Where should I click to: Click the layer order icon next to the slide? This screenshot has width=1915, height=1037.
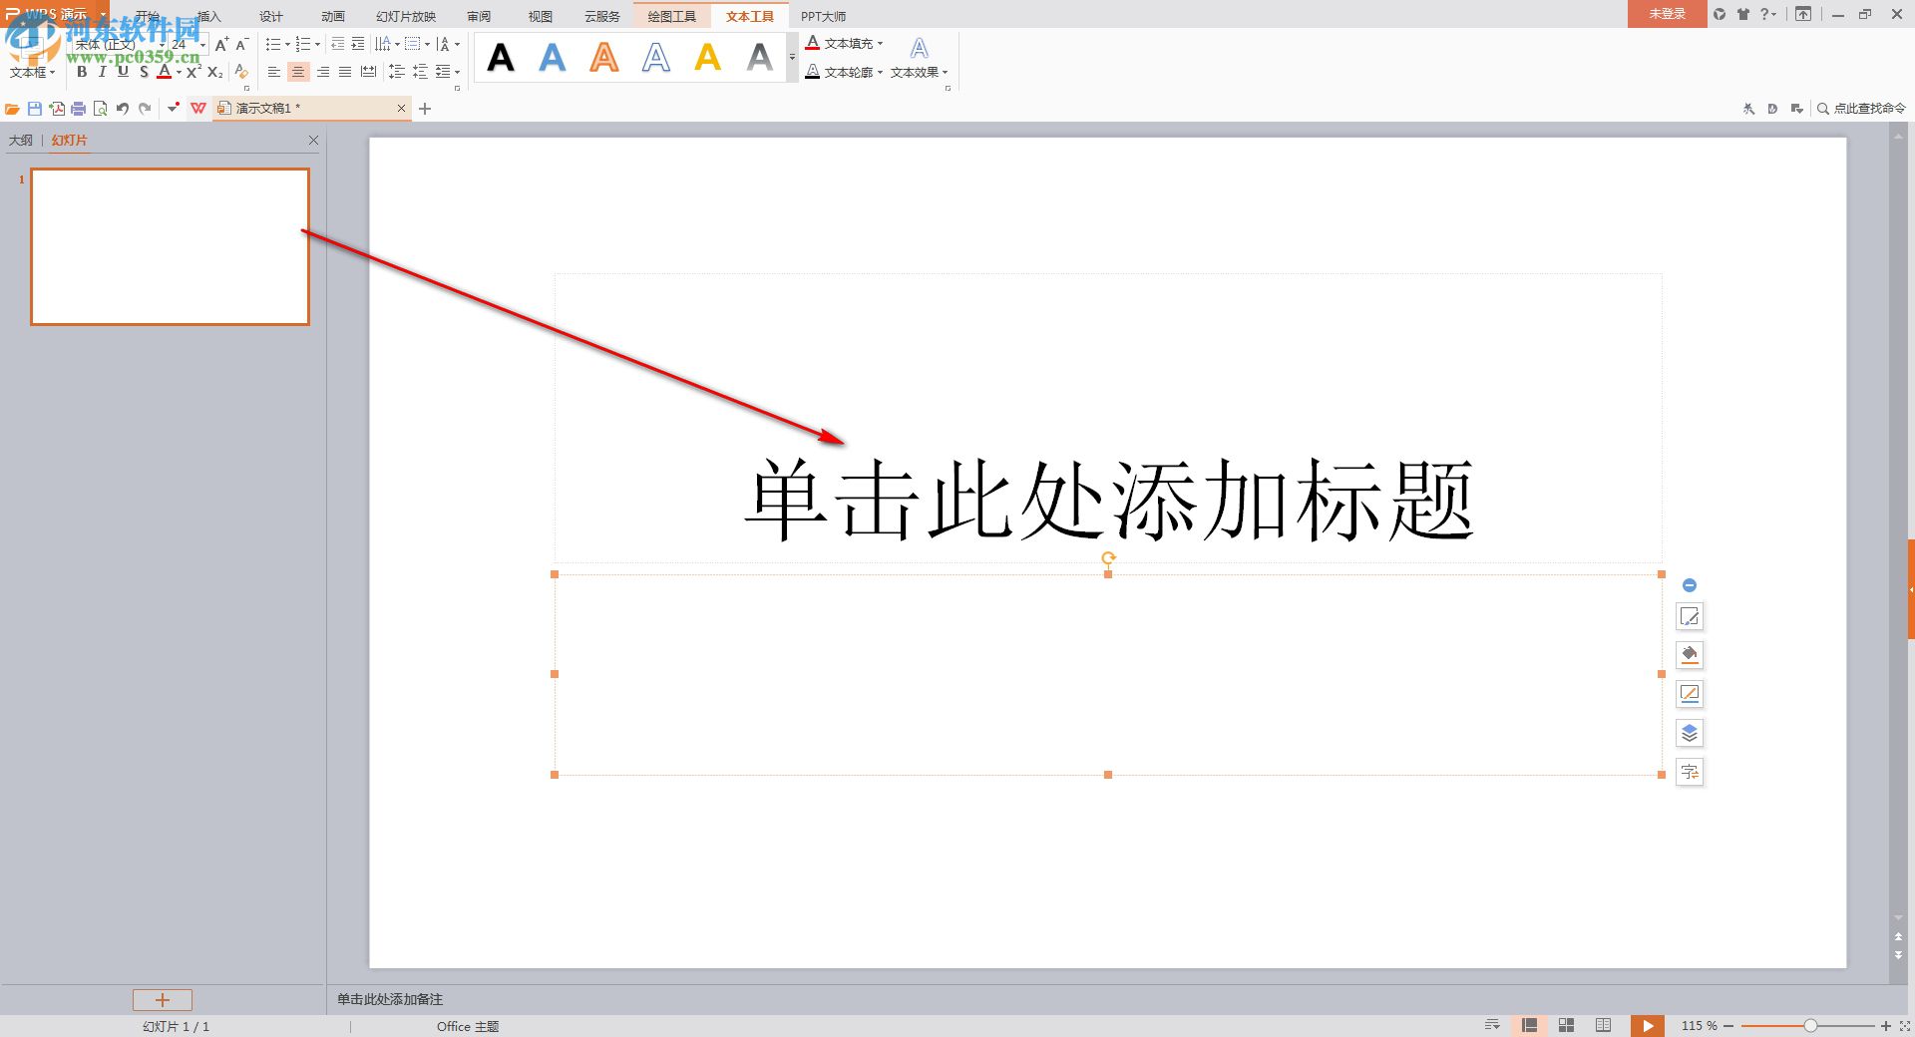pos(1689,733)
